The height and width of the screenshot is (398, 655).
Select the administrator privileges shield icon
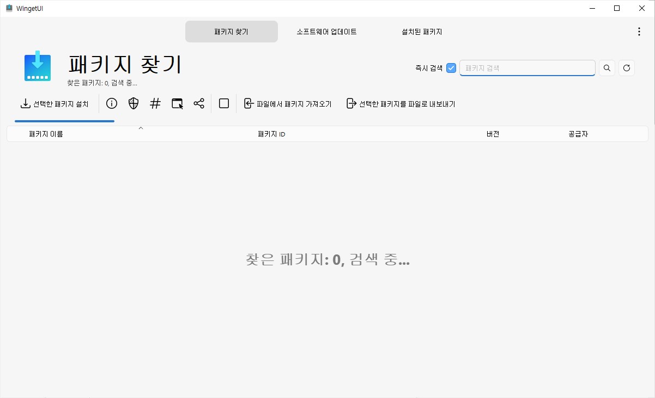pos(133,103)
